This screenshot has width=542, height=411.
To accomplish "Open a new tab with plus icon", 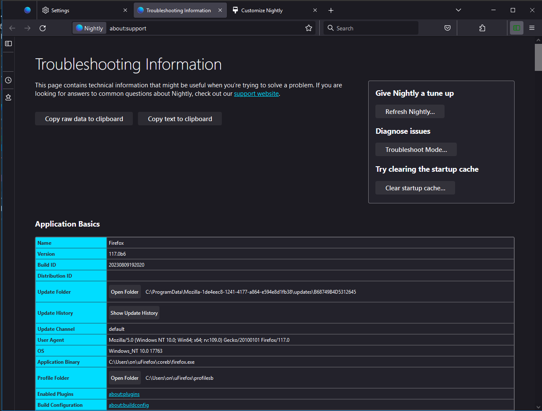I will click(331, 11).
